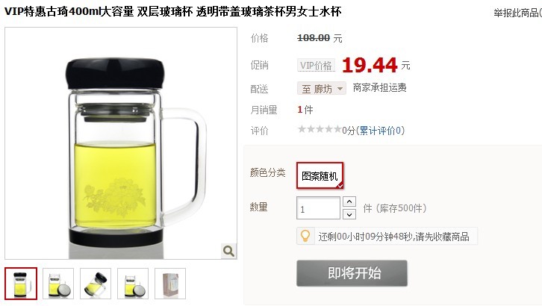The width and height of the screenshot is (542, 306).
Task: Open the 累计评价0 reviews link
Action: [x=380, y=131]
